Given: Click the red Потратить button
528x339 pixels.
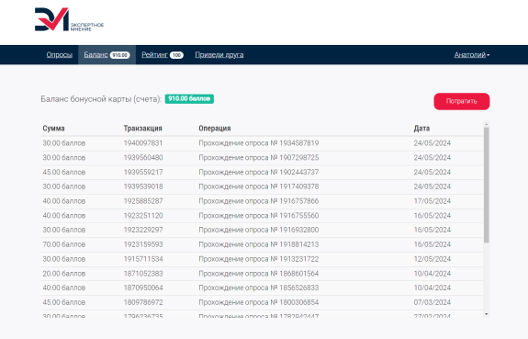Looking at the screenshot, I should coord(462,101).
